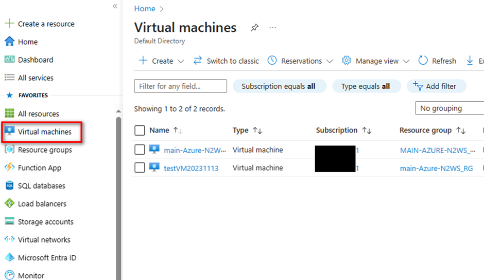Click the VM icon beside testVM20231113
484x280 pixels.
(x=154, y=167)
